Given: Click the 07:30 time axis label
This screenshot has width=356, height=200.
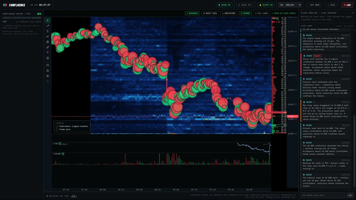Looking at the screenshot, I should click(66, 190).
